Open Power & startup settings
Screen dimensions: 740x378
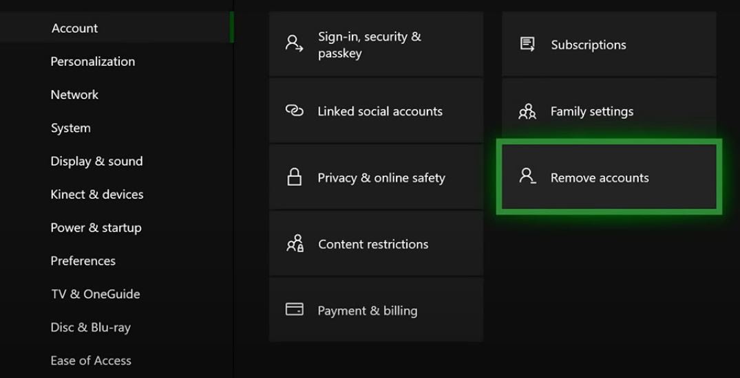tap(96, 227)
